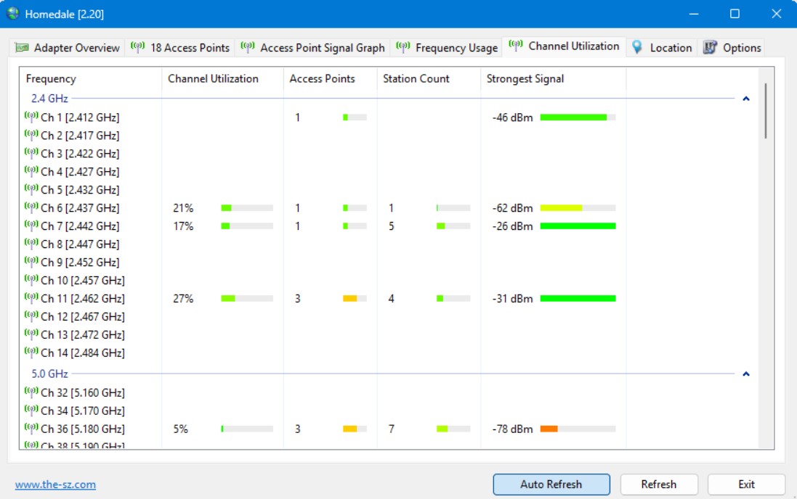
Task: Collapse the 5.0 GHz group
Action: tap(745, 374)
